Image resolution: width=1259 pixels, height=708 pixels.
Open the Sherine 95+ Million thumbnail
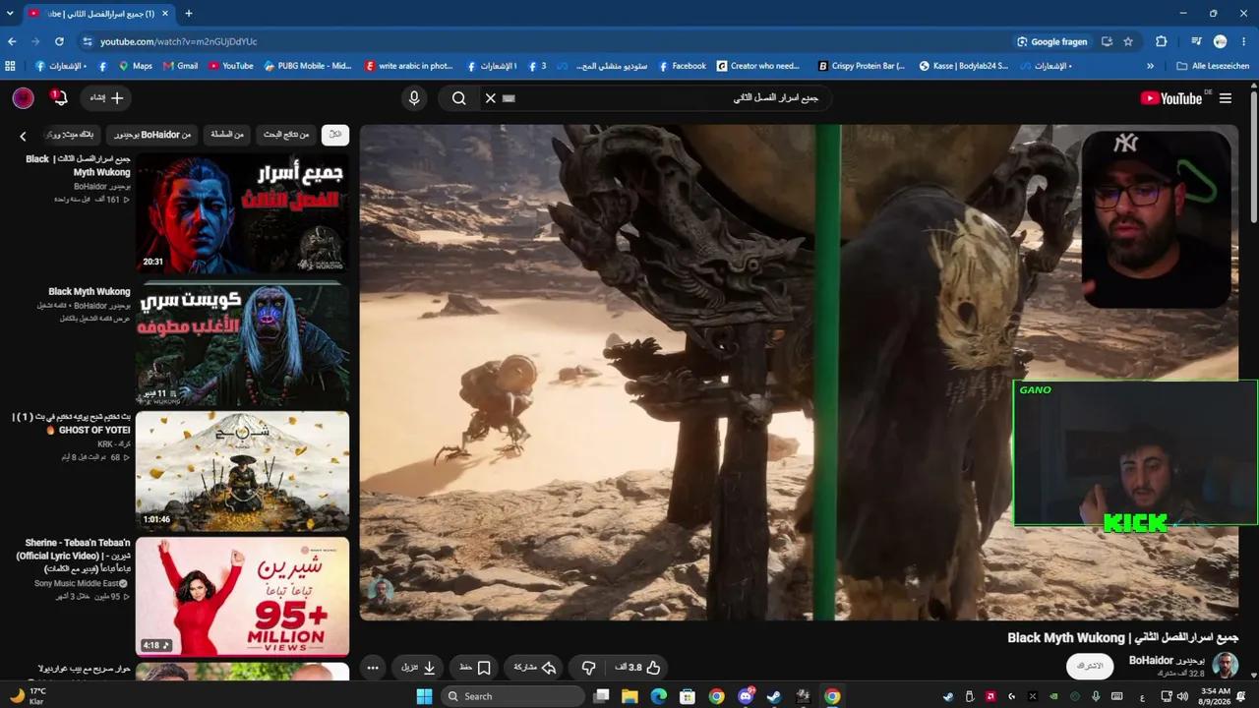click(x=242, y=596)
